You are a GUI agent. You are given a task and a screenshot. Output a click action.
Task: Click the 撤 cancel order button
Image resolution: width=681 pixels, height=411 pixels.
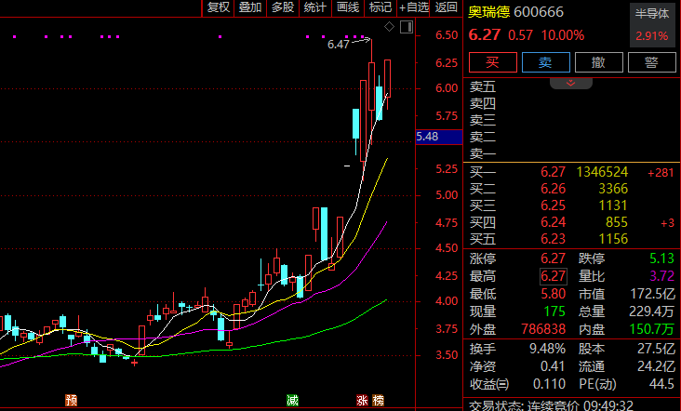point(598,63)
